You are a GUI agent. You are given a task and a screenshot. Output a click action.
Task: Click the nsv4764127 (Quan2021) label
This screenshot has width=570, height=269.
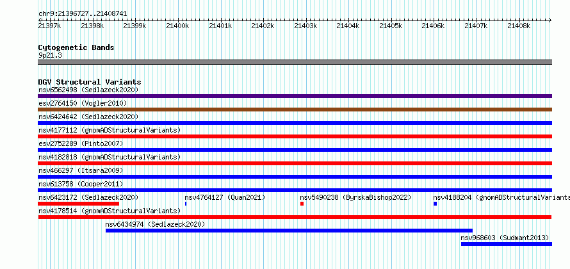(225, 197)
